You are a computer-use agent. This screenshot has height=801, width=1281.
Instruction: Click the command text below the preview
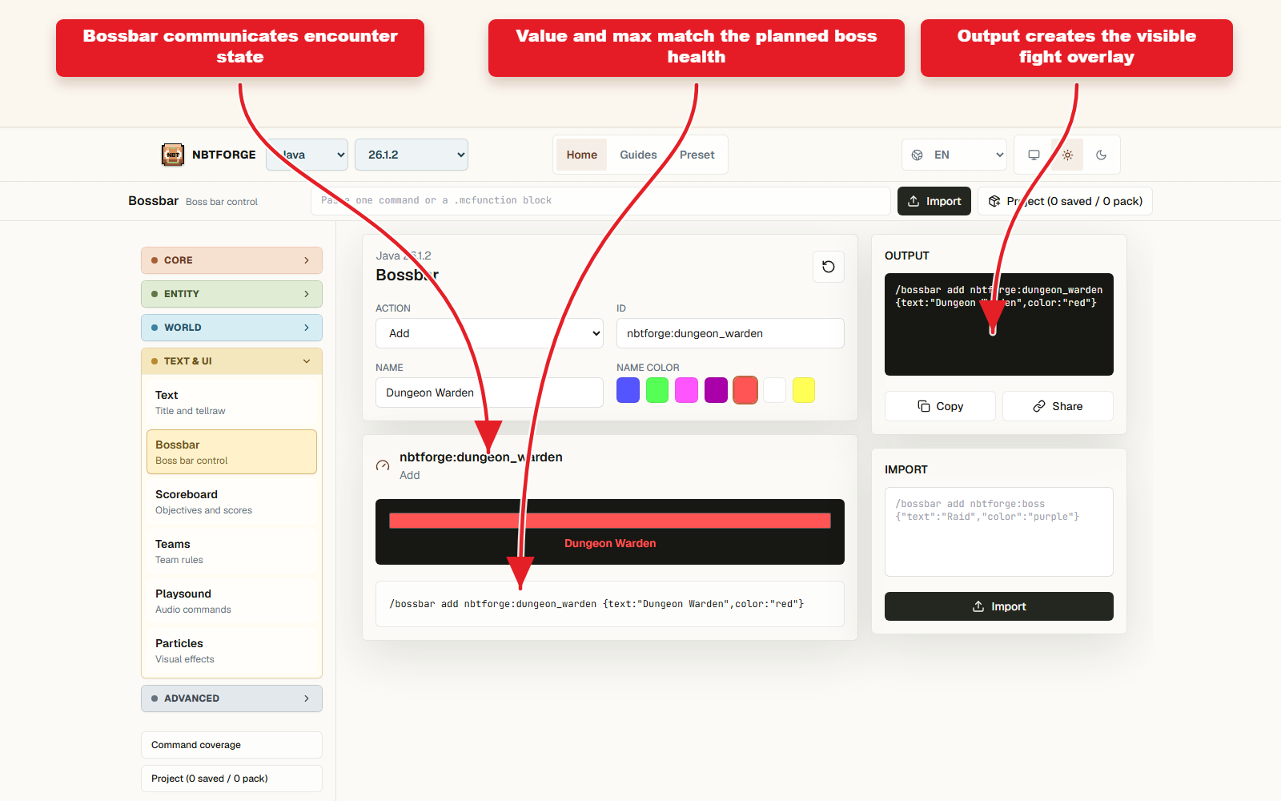[596, 604]
